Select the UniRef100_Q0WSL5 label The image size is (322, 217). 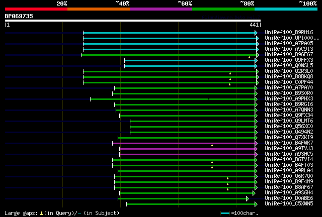(x=289, y=65)
